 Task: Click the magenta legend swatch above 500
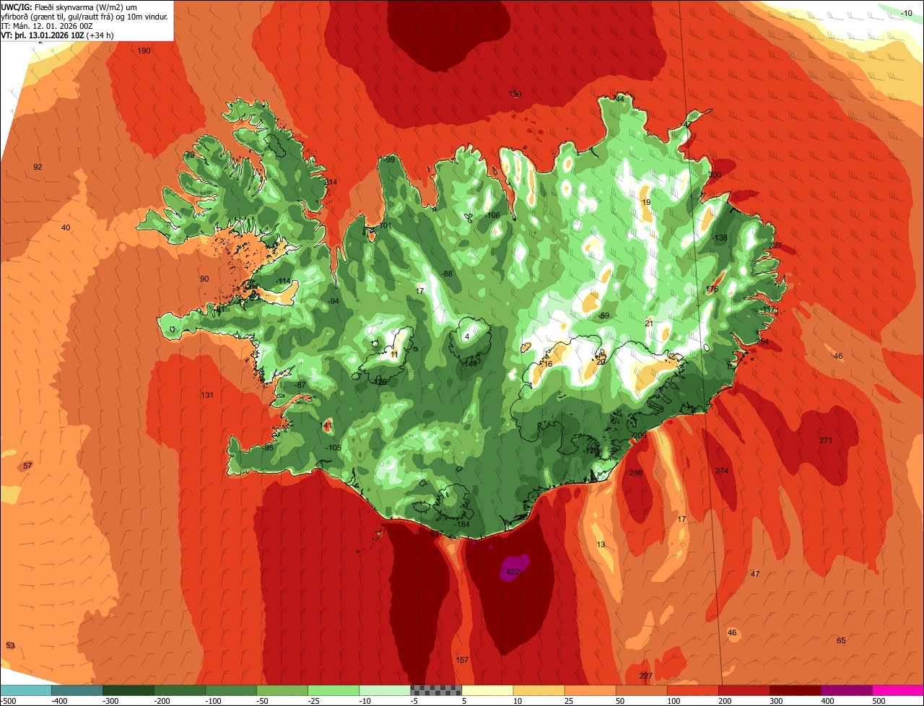(x=898, y=690)
